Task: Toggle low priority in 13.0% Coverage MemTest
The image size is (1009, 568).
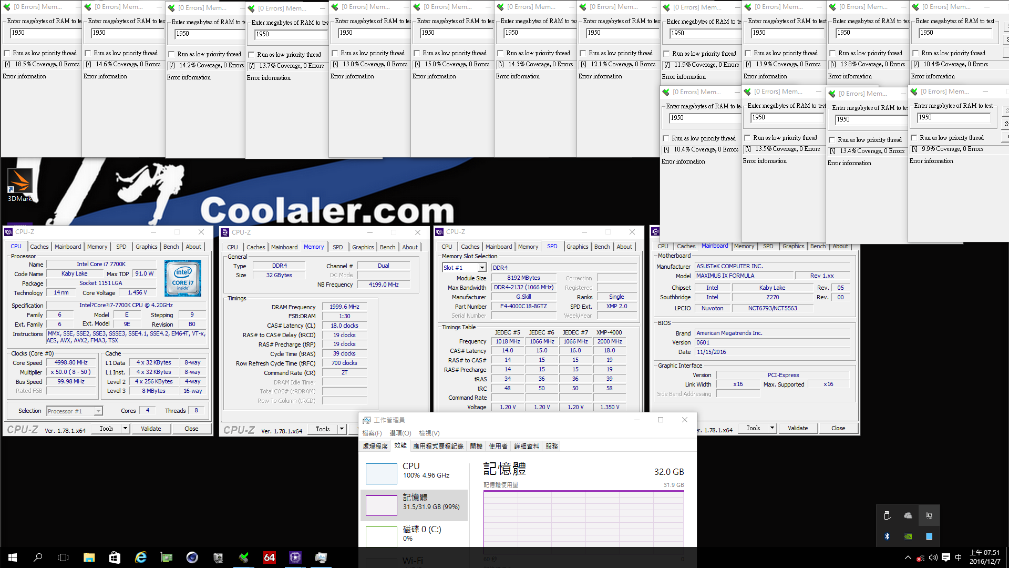Action: click(x=335, y=53)
